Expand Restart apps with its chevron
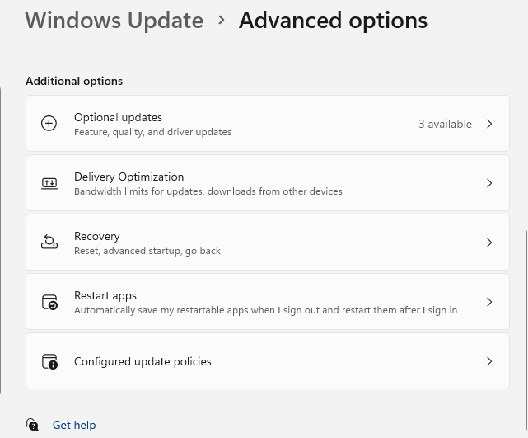528x438 pixels. click(489, 302)
